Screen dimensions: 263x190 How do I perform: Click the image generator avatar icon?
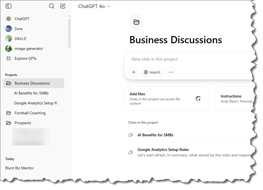9,48
